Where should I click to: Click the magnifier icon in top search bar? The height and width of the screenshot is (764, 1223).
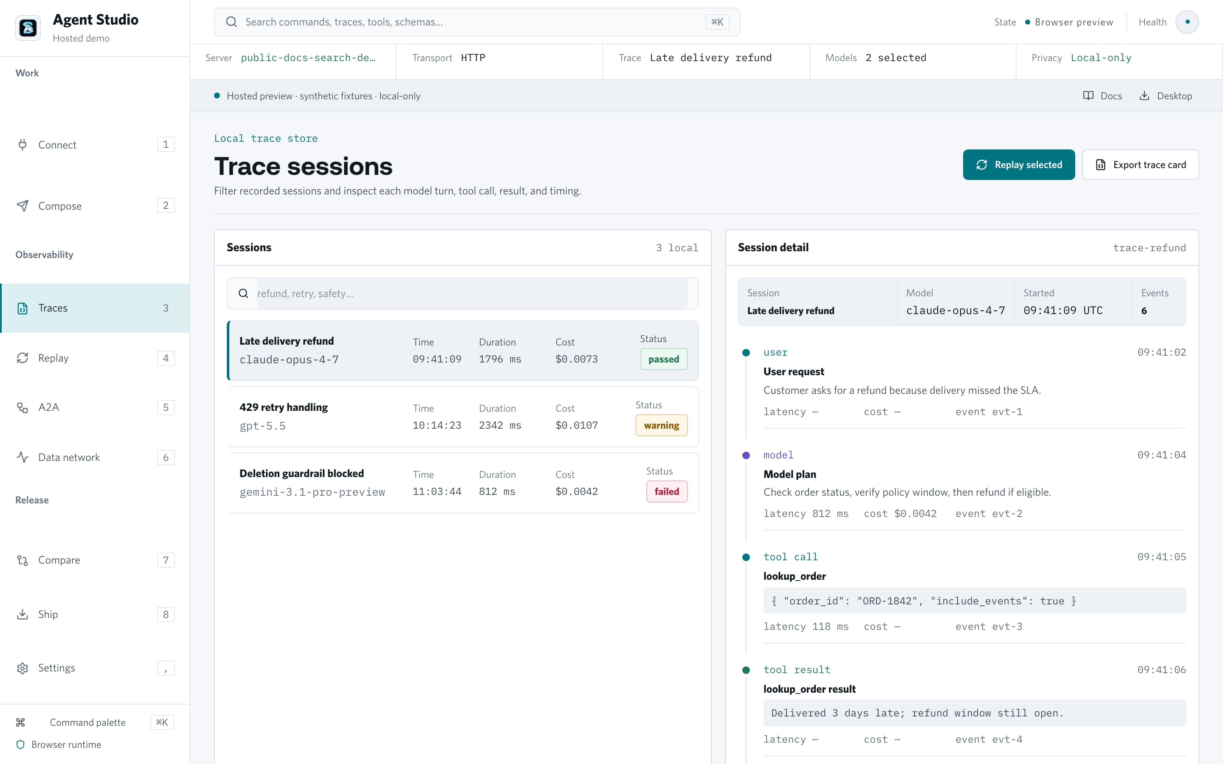click(x=231, y=22)
